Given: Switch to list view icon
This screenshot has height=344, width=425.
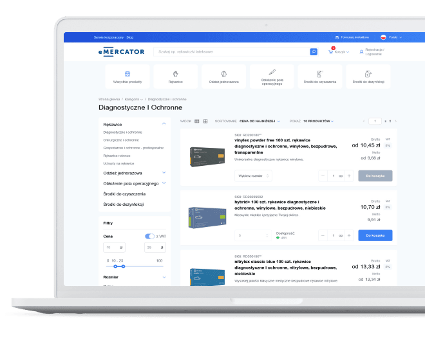Looking at the screenshot, I should (197, 122).
